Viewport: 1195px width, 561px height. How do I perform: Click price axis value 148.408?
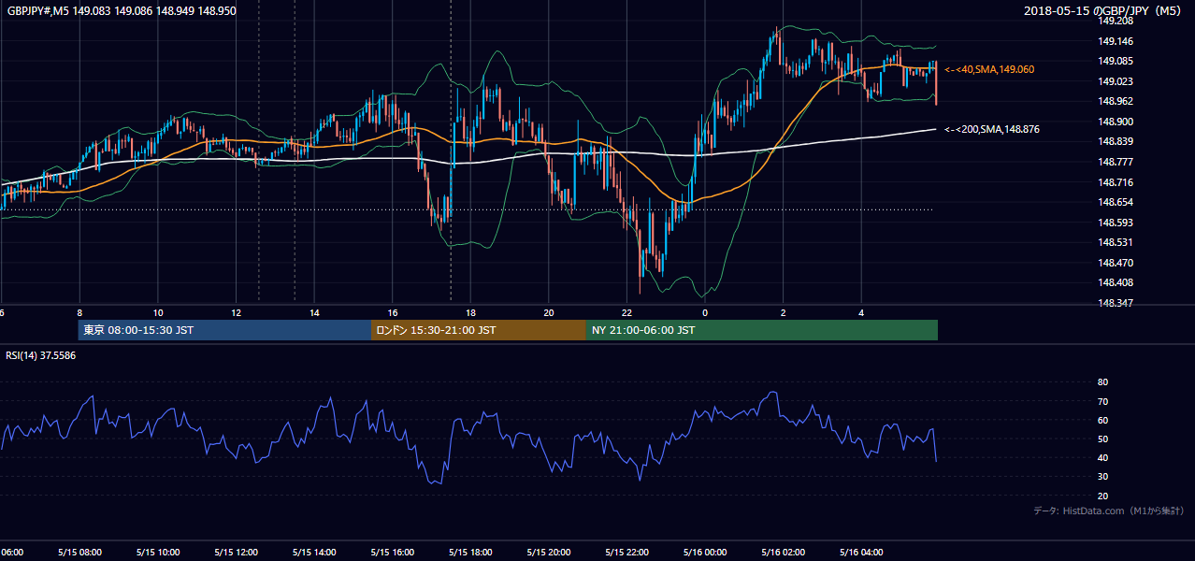point(1116,282)
